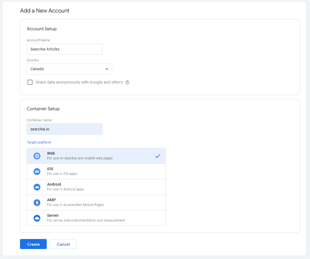Click the AMP lightning bolt icon
Screen dimensions: 310x259
[37, 203]
